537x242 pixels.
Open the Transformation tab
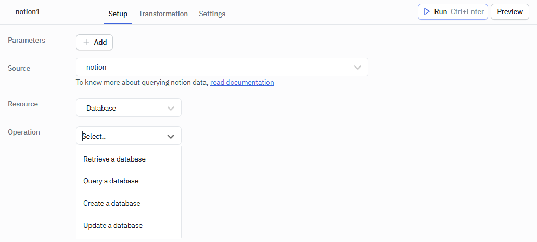click(163, 14)
